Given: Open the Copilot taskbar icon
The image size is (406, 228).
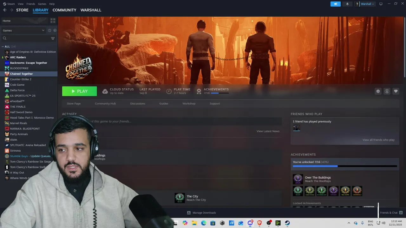Looking at the screenshot, I should click(185, 223).
